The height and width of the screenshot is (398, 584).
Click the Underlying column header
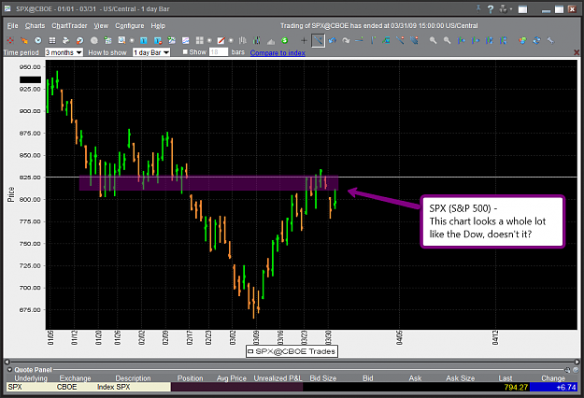coord(31,378)
